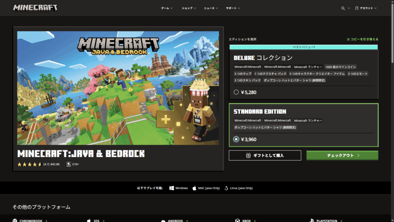394x222 pixels.
Task: Open the ANDROID platform link
Action: click(x=175, y=221)
